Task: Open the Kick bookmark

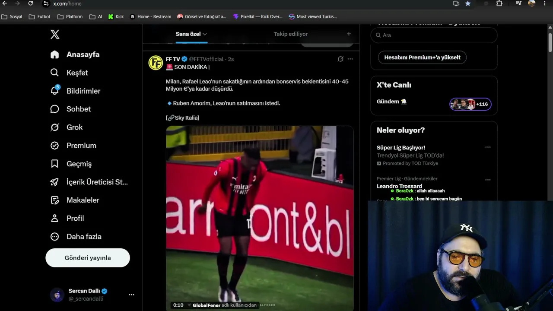Action: 116,17
